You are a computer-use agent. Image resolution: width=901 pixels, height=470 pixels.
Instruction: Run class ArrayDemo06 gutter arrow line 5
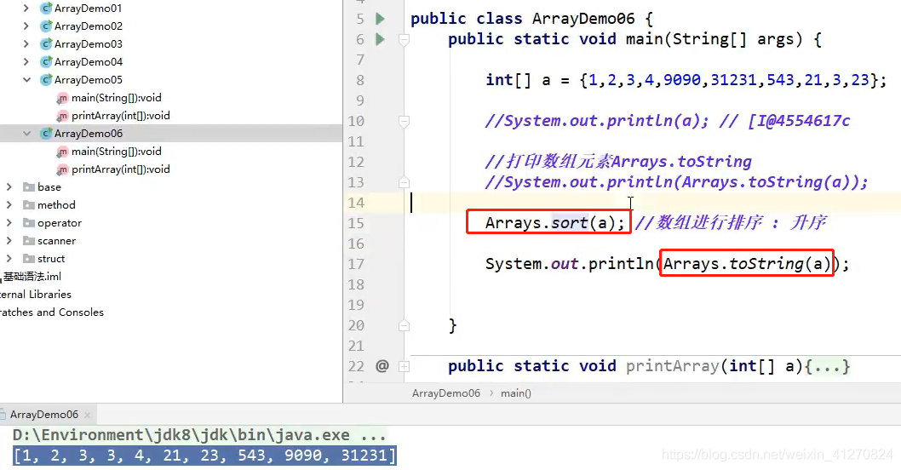pyautogui.click(x=380, y=19)
